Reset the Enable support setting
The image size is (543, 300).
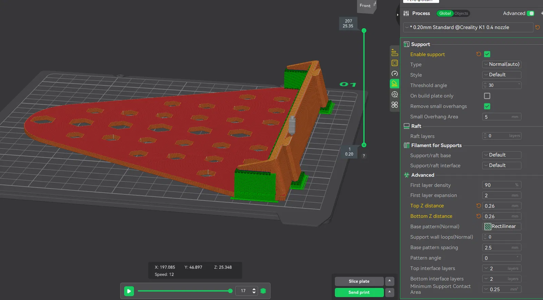[x=479, y=54]
